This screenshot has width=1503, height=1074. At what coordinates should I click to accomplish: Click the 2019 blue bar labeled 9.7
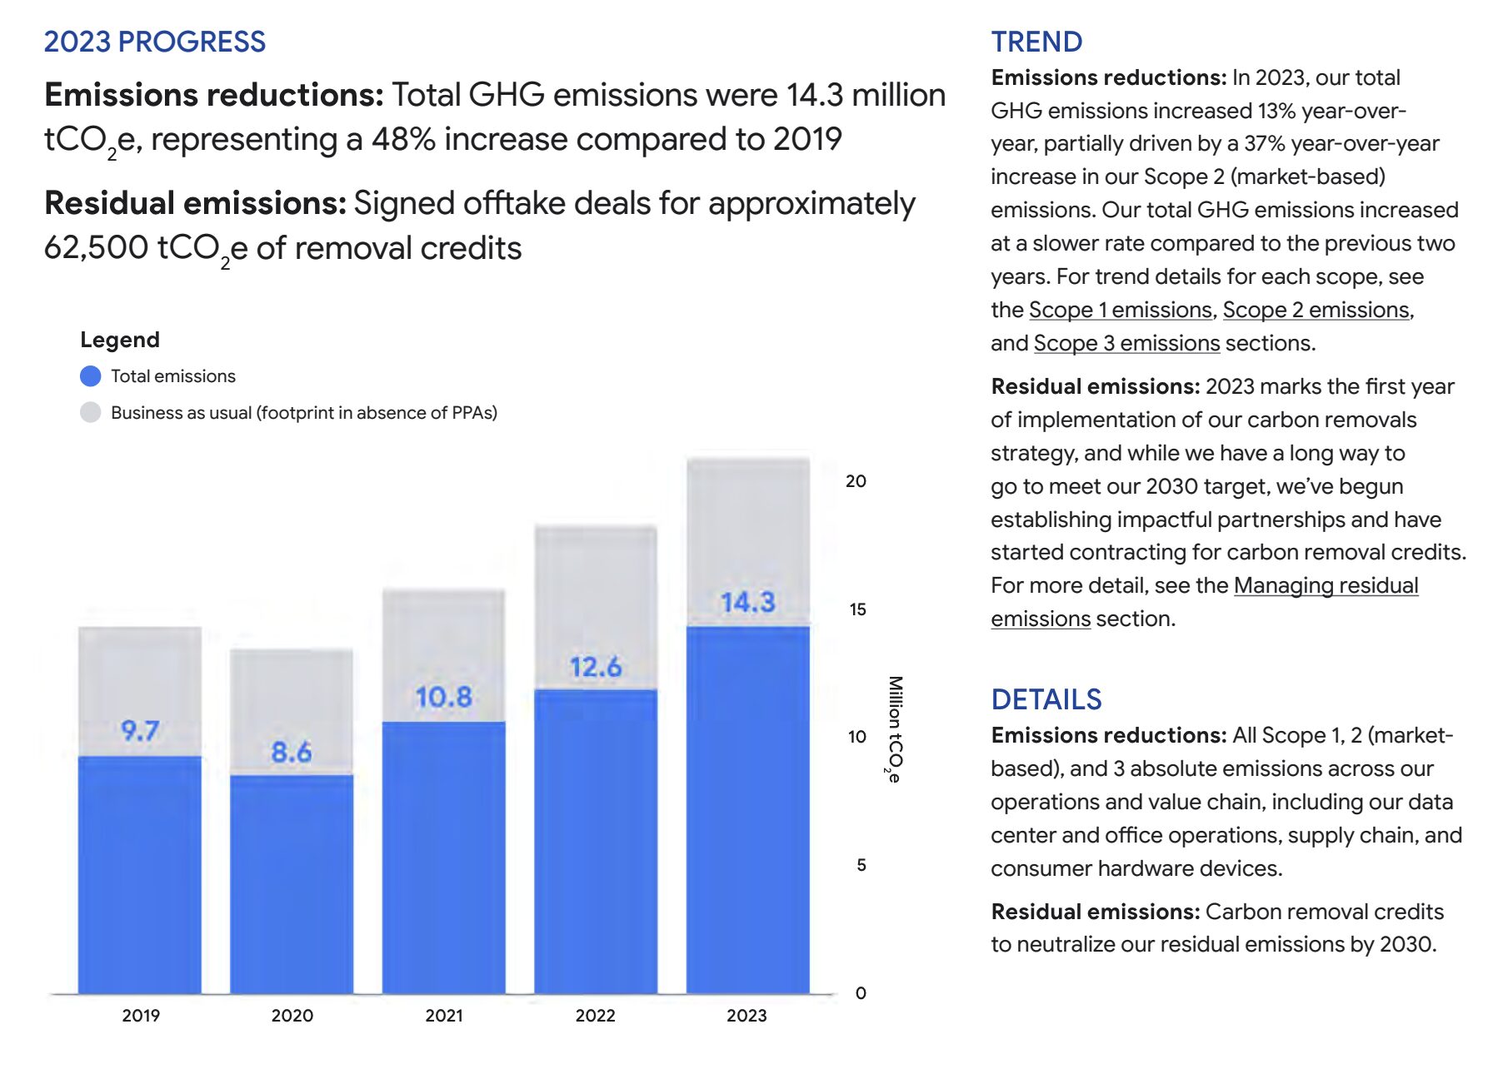coord(140,874)
